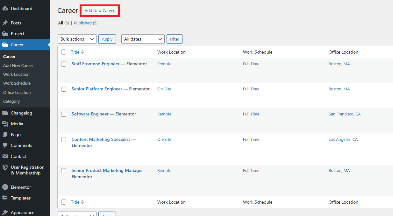This screenshot has width=393, height=216.
Task: Click the Appearance paintbrush icon
Action: click(x=5, y=213)
